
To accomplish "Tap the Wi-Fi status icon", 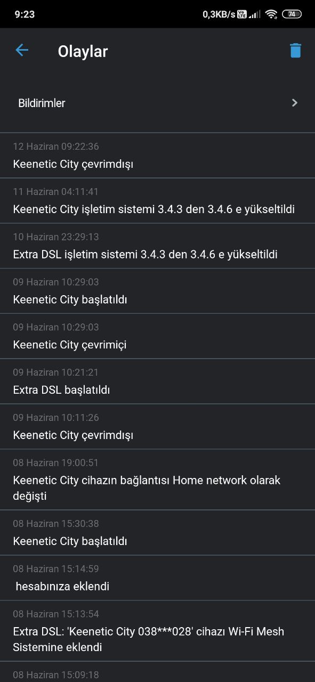I will click(271, 14).
